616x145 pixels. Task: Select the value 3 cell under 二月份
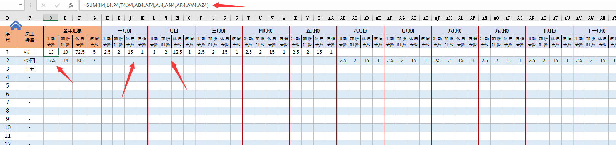click(x=154, y=52)
